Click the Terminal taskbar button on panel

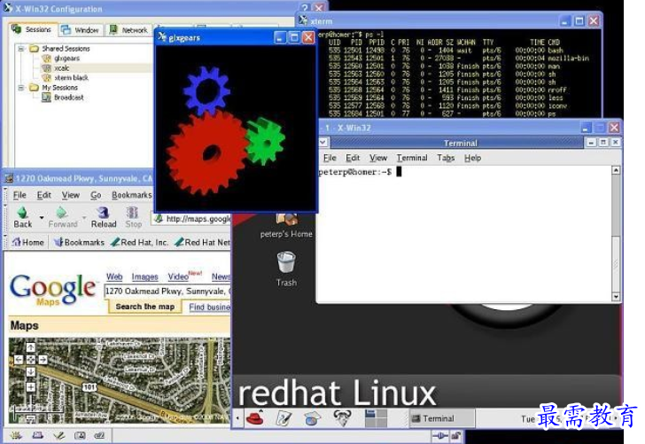[x=441, y=418]
